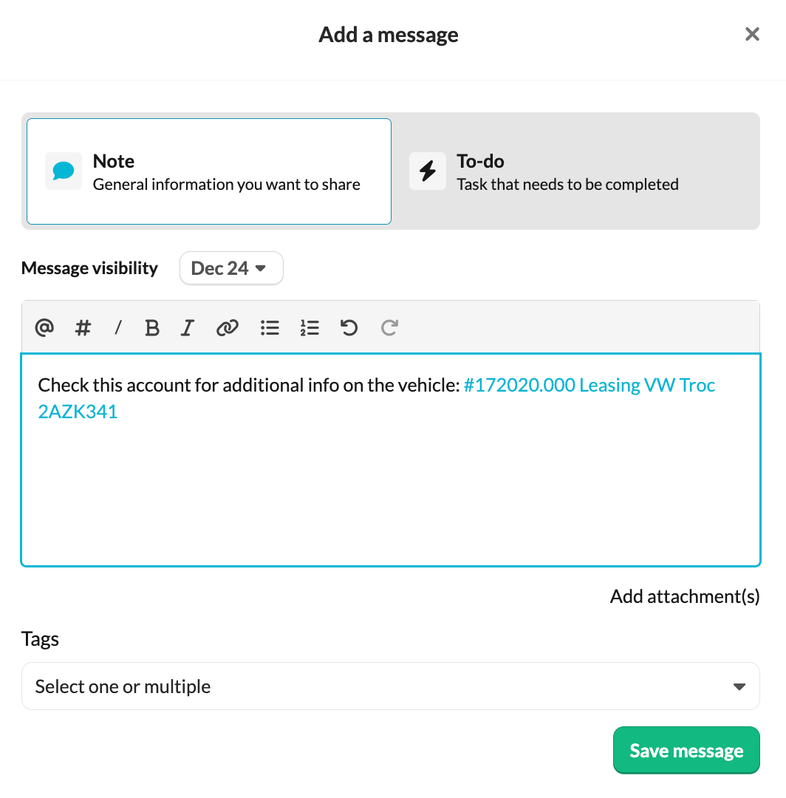Screen dimensions: 786x798
Task: Open slash commands with the / icon
Action: 117,327
